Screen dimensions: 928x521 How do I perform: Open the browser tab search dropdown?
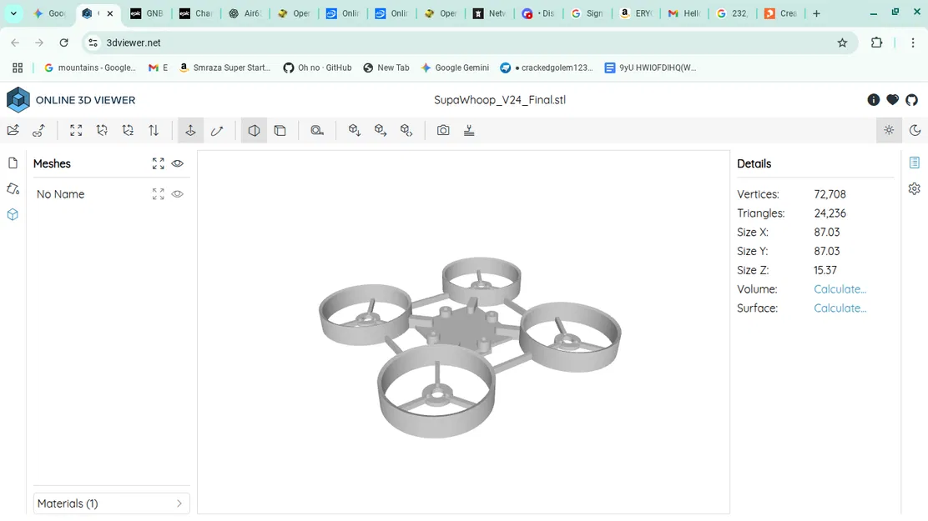(13, 13)
